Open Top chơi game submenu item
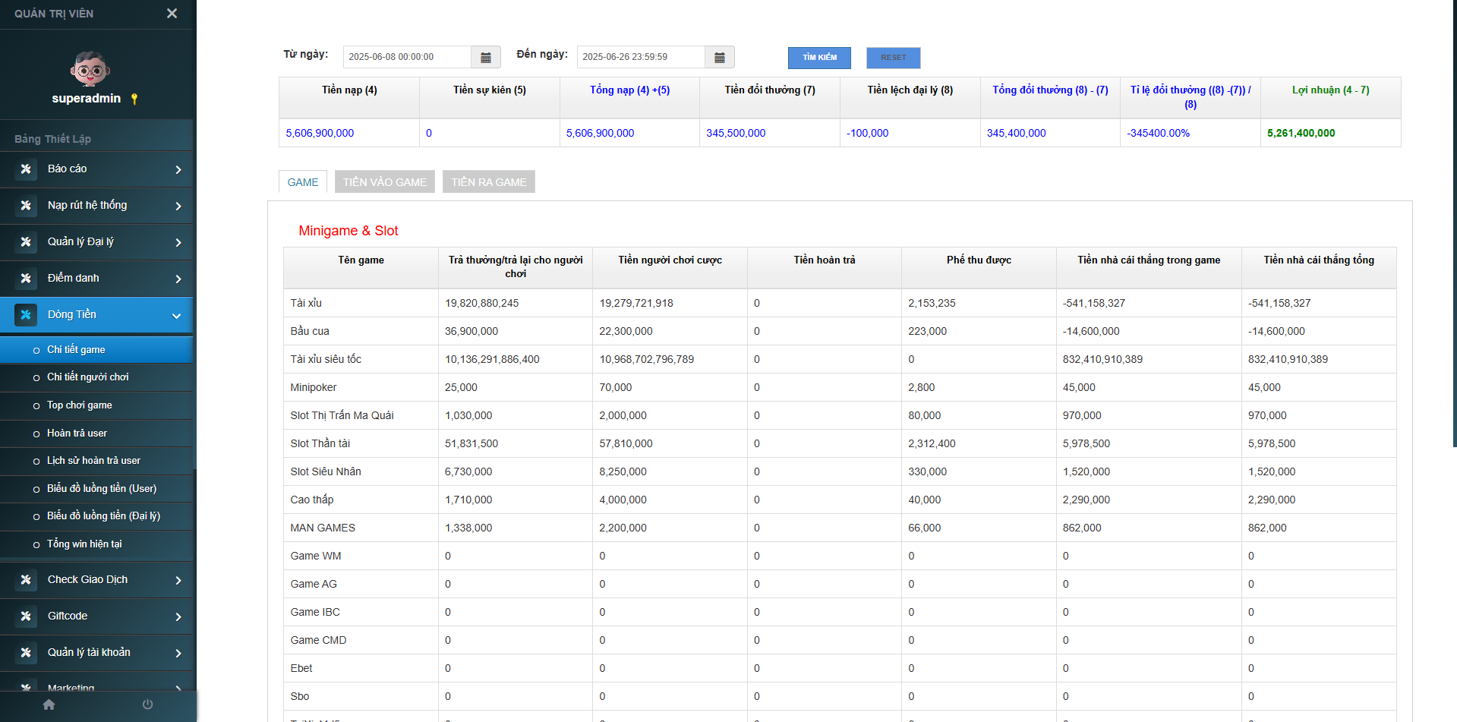Viewport: 1457px width, 722px height. click(96, 405)
